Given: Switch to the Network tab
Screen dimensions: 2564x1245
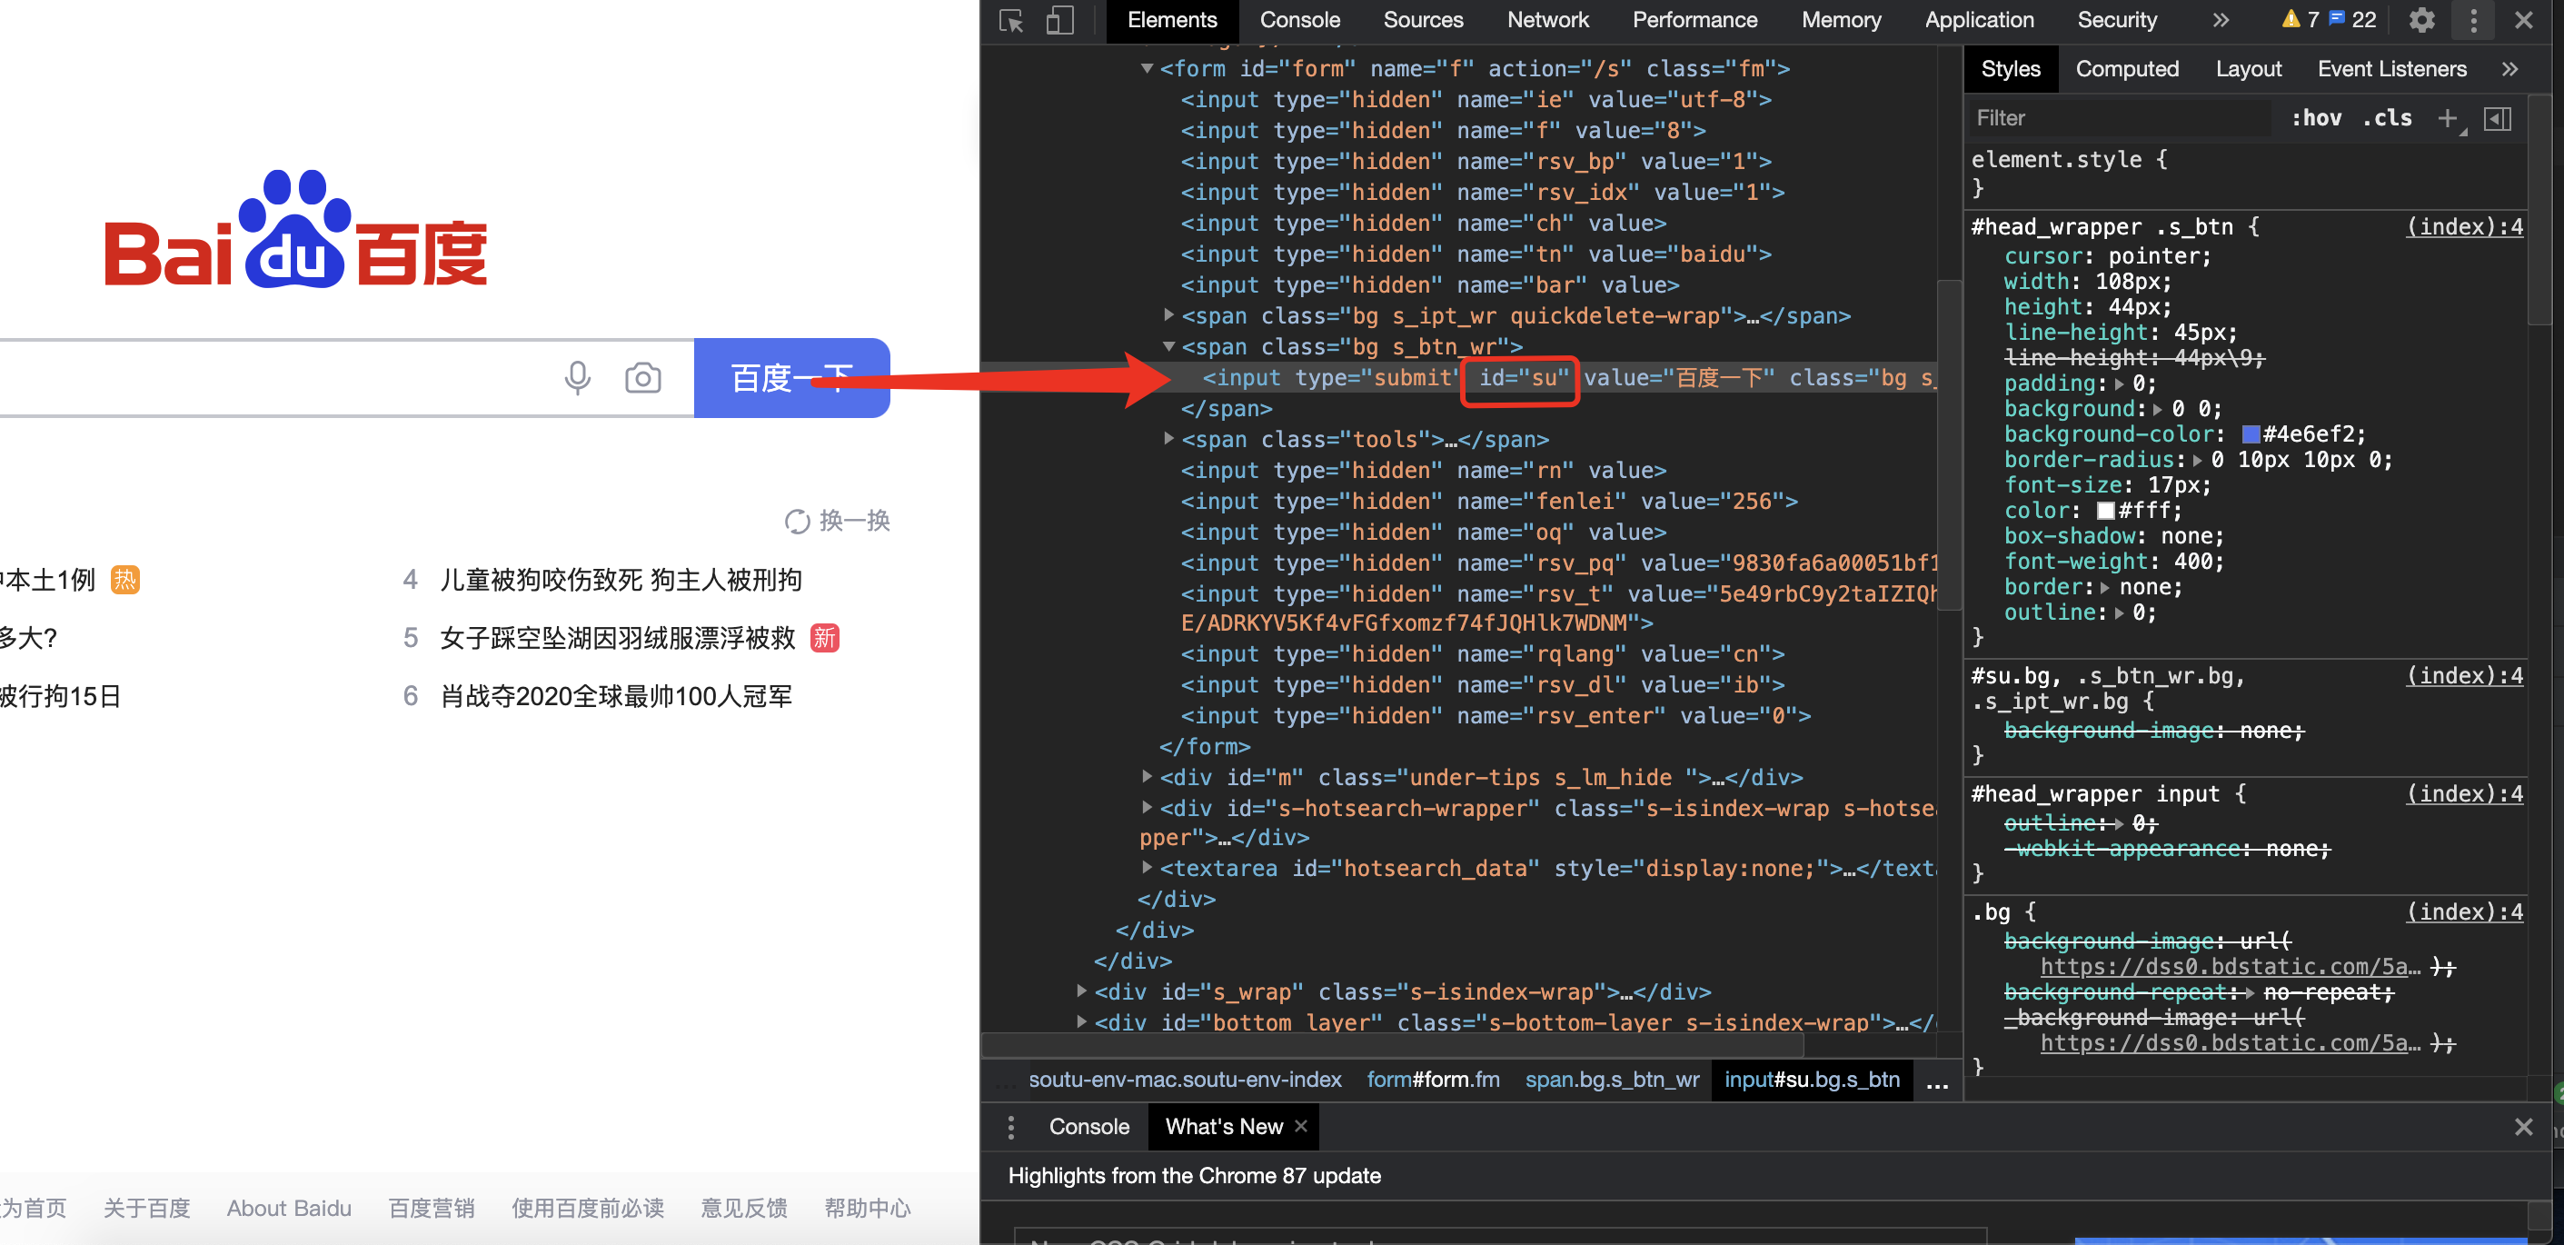Looking at the screenshot, I should click(x=1546, y=20).
